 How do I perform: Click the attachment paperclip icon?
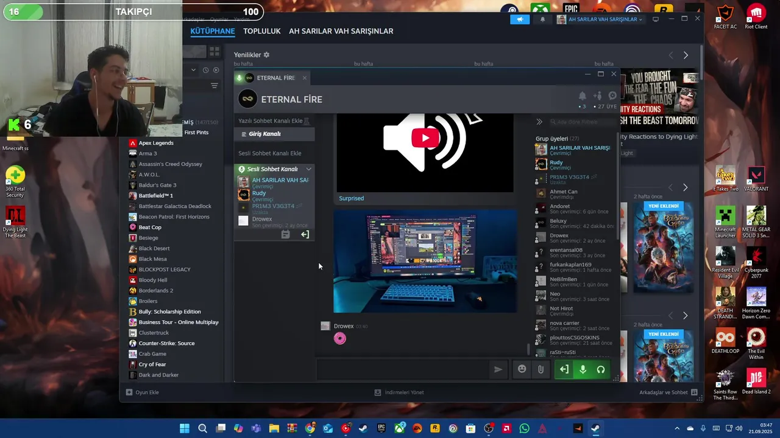pyautogui.click(x=541, y=369)
